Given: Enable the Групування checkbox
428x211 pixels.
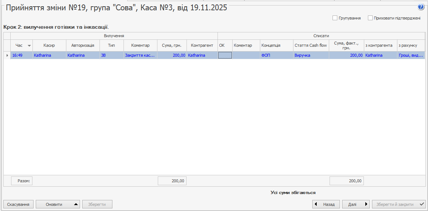Looking at the screenshot, I should pyautogui.click(x=335, y=18).
